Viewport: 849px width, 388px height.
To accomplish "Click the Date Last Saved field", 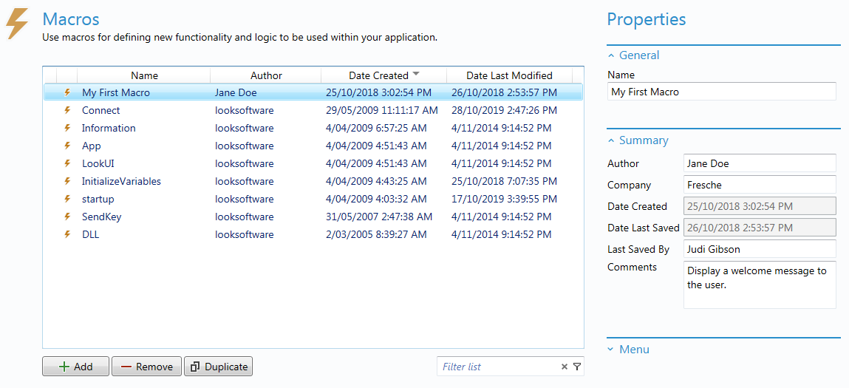I will [760, 228].
